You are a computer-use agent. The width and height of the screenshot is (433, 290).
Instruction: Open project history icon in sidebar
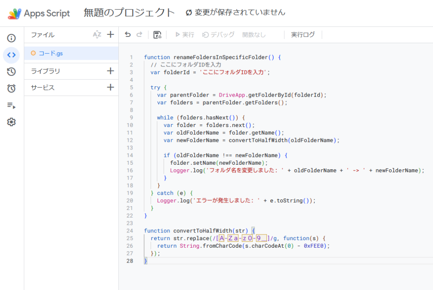[x=11, y=72]
